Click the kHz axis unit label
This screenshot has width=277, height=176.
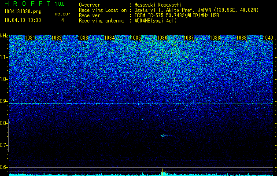point(4,36)
